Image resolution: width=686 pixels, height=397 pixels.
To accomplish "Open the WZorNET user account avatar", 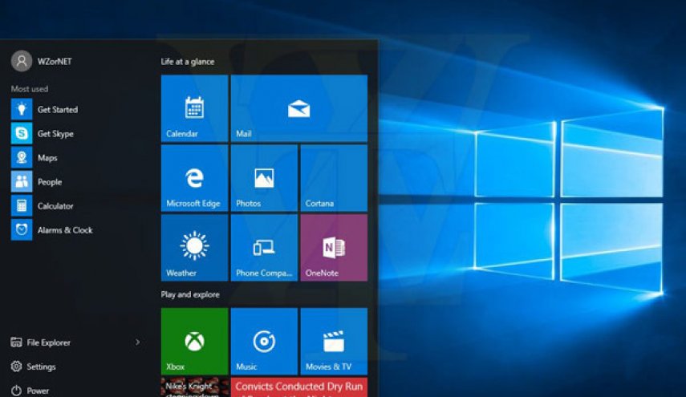I will (x=22, y=61).
